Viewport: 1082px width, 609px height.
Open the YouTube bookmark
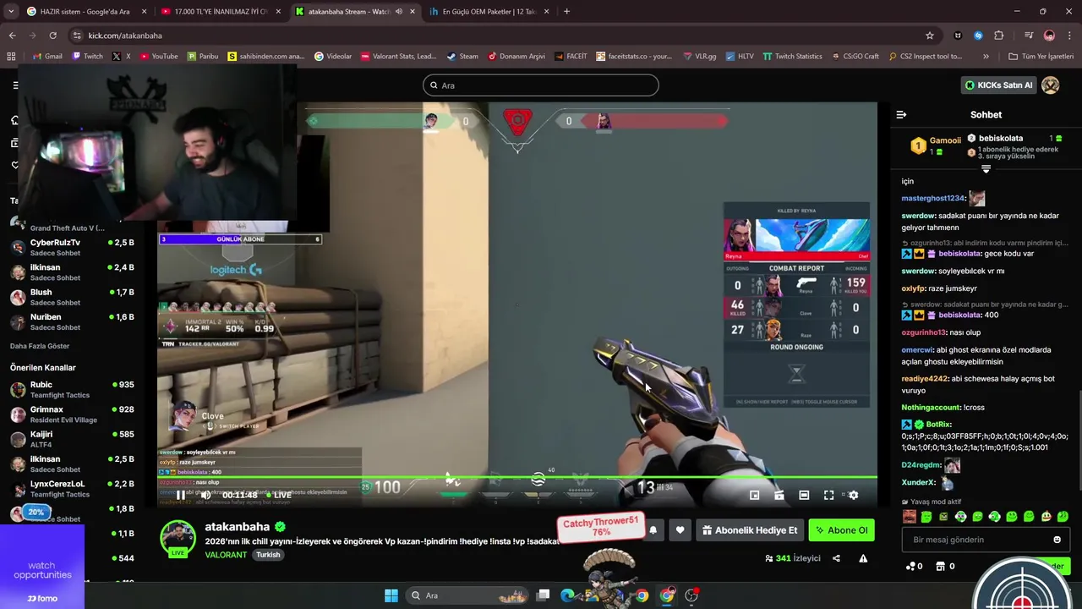tap(158, 57)
